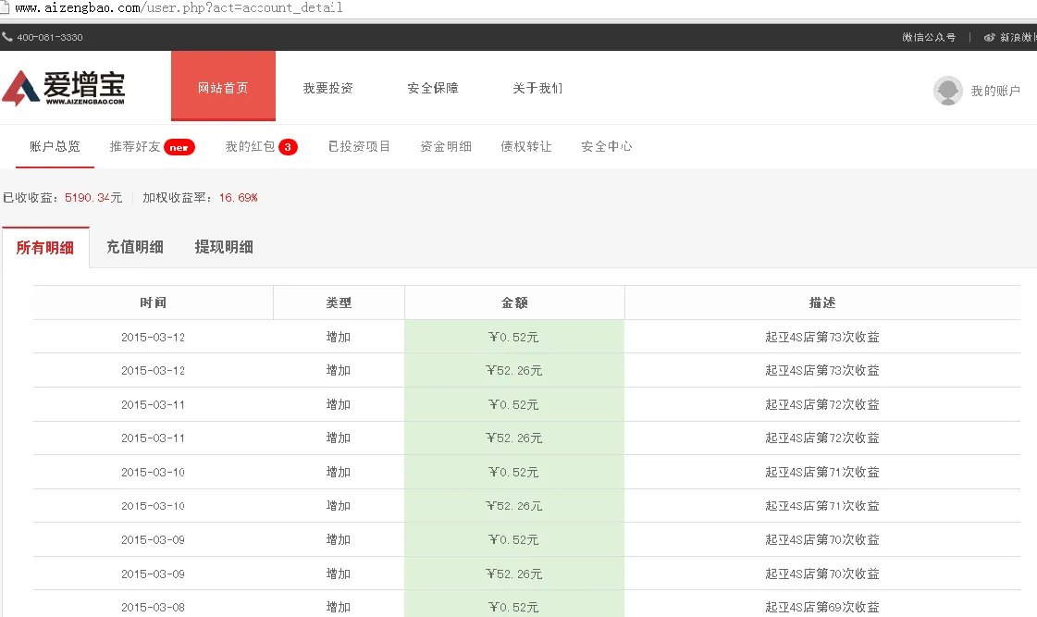Open the 债权转让 page
This screenshot has width=1037, height=617.
(525, 146)
